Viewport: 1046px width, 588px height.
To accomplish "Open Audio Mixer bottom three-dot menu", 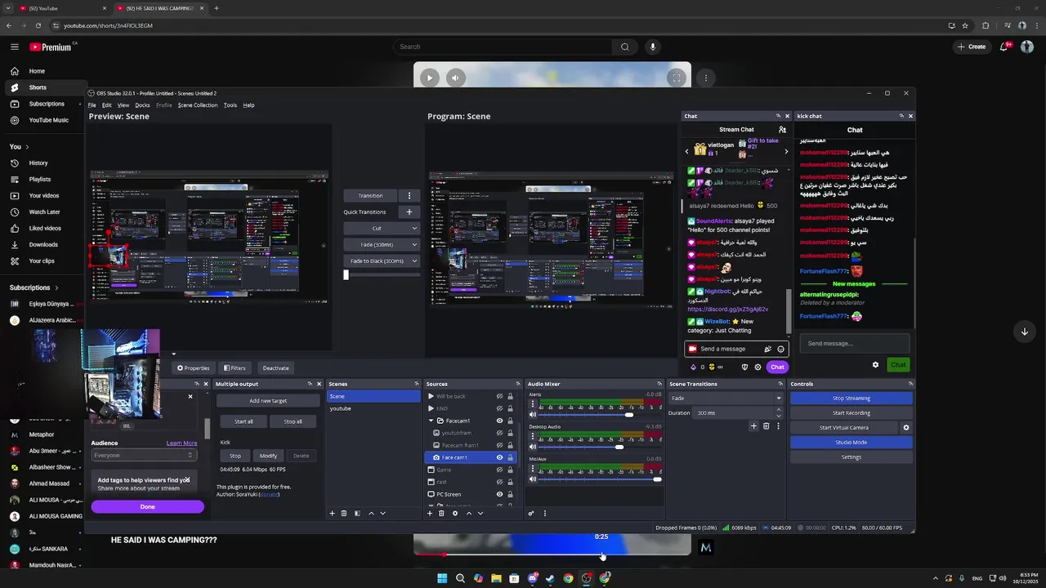I will 545,514.
